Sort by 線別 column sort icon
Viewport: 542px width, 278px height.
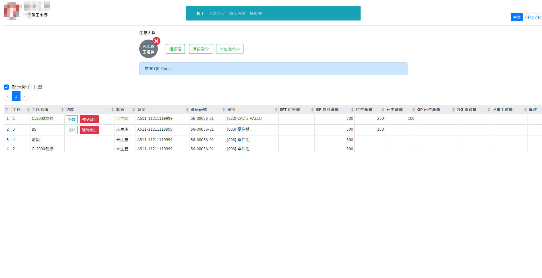(276, 110)
